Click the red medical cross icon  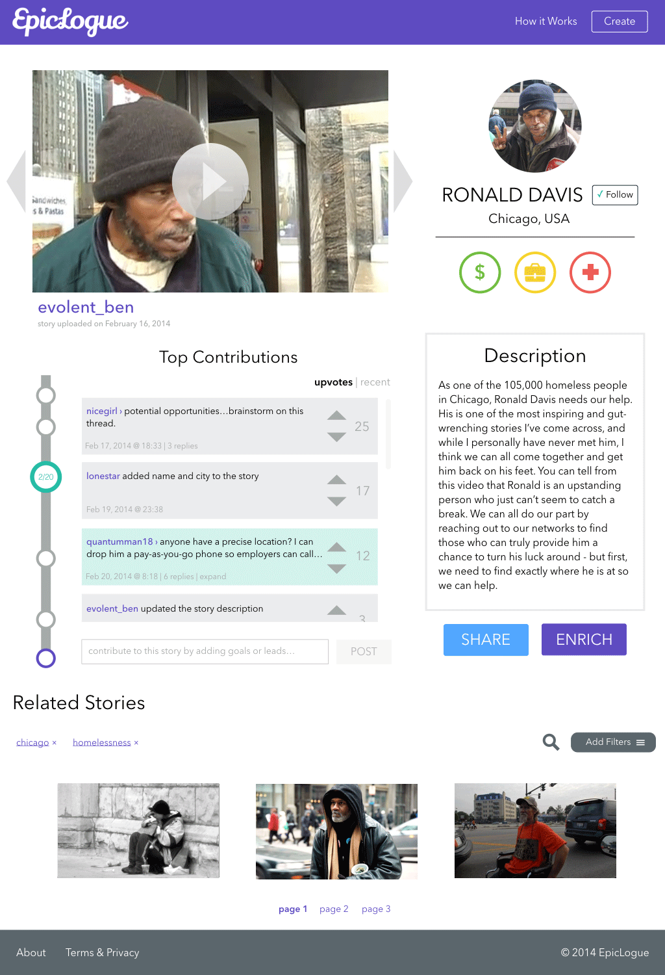590,272
